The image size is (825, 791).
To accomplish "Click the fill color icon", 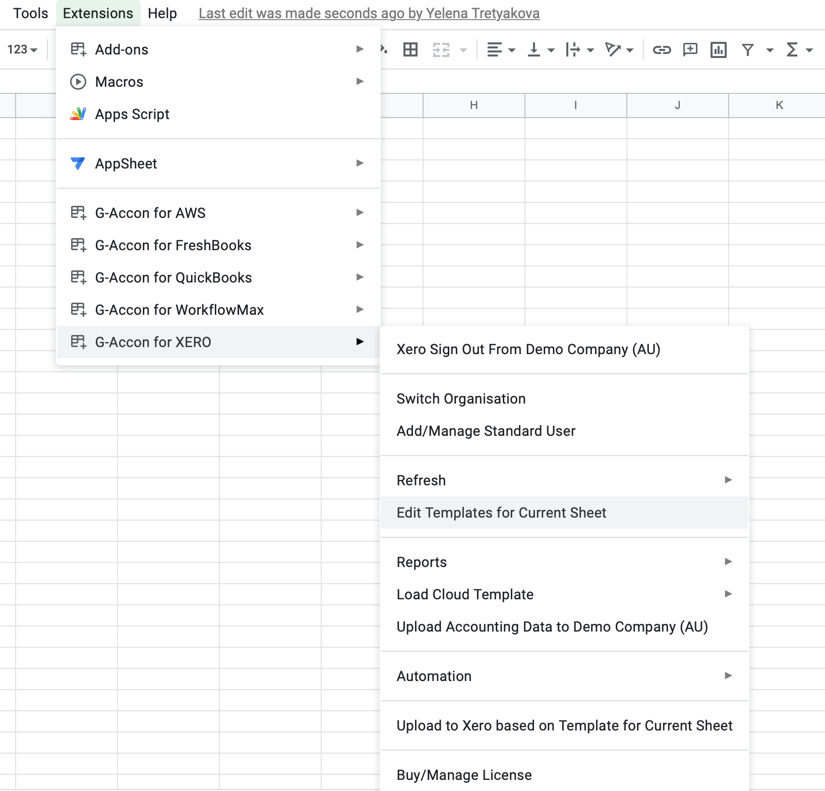I will click(384, 49).
